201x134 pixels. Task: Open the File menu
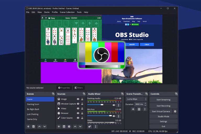(28, 12)
